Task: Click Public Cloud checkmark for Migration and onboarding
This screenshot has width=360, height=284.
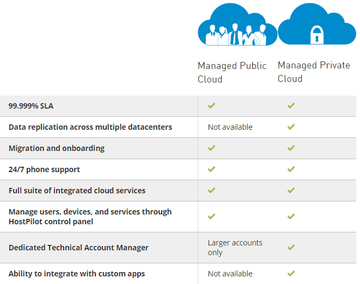Action: 212,148
